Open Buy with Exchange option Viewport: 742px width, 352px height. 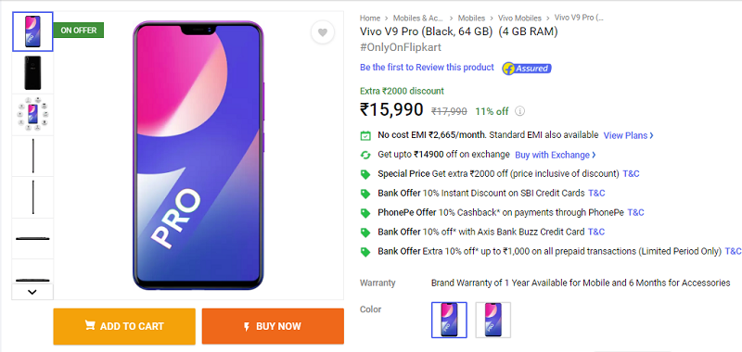coord(556,155)
